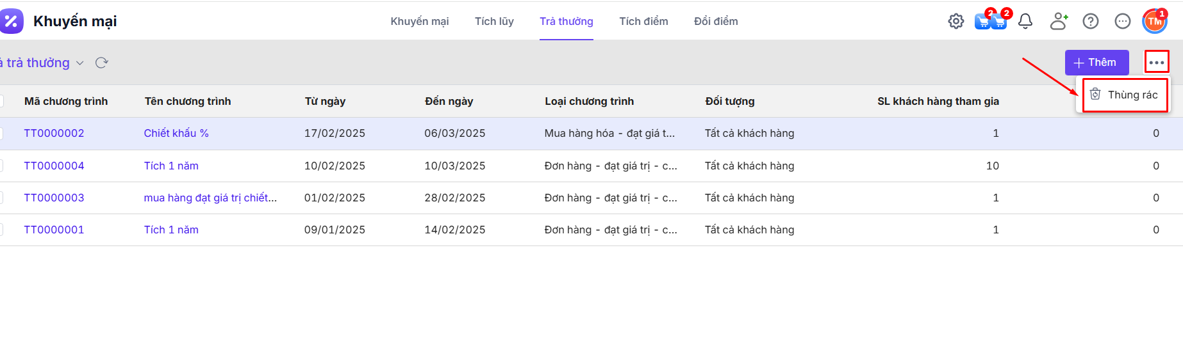Open the help question mark icon

point(1090,21)
